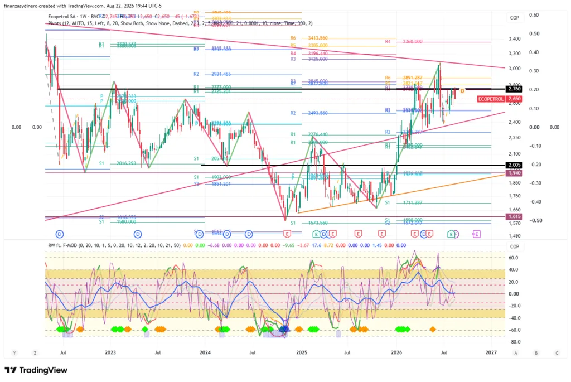Click the red earnings marker in late 2024
This screenshot has width=571, height=382.
pos(287,234)
